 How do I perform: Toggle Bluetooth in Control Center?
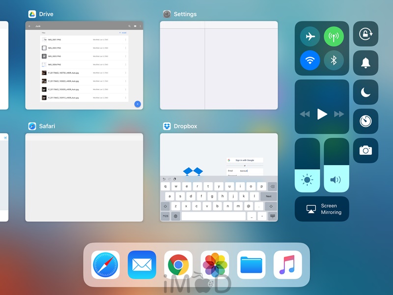[x=334, y=60]
